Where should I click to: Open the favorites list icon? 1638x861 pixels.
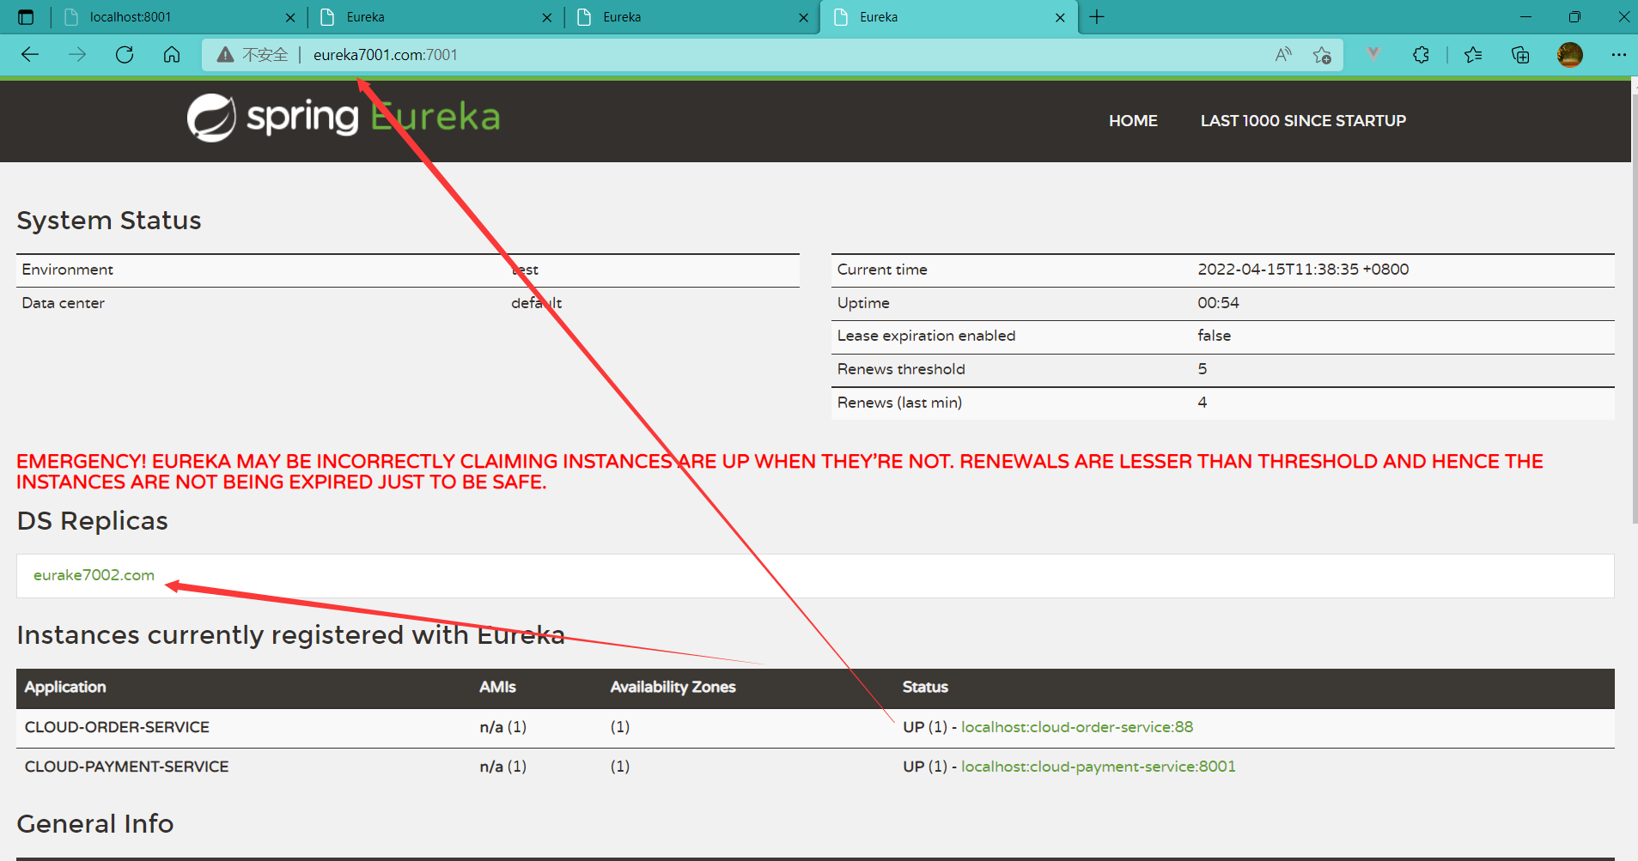(x=1473, y=55)
